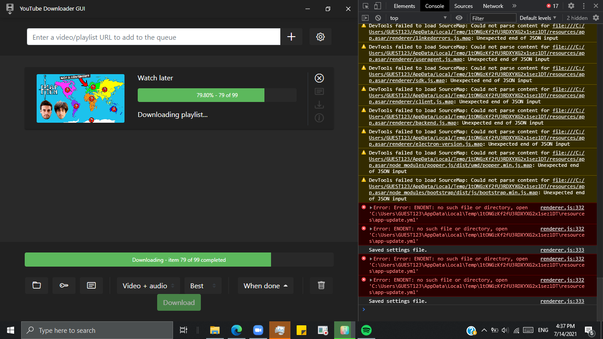Open Spotify from the taskbar

(366, 330)
